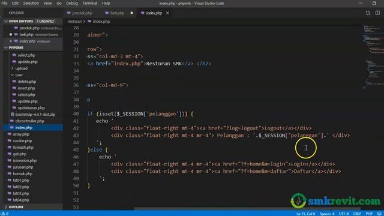Close the index.php editor tab

167,13
